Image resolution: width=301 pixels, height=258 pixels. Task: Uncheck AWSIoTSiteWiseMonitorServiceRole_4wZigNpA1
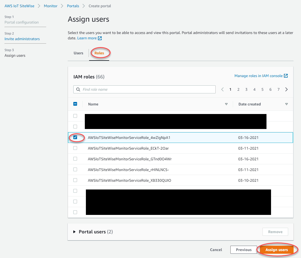click(75, 137)
